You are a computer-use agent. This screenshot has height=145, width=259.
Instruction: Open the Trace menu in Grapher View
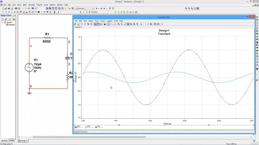96,21
